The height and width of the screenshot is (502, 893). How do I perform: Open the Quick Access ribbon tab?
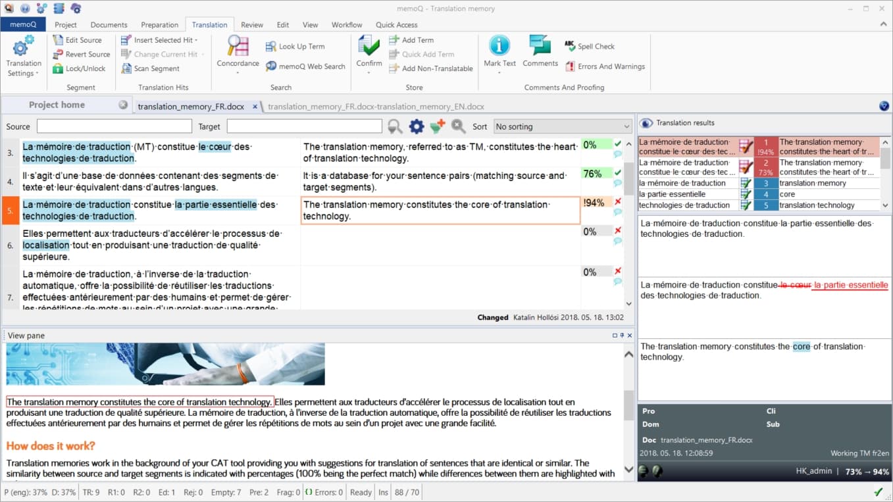coord(396,25)
